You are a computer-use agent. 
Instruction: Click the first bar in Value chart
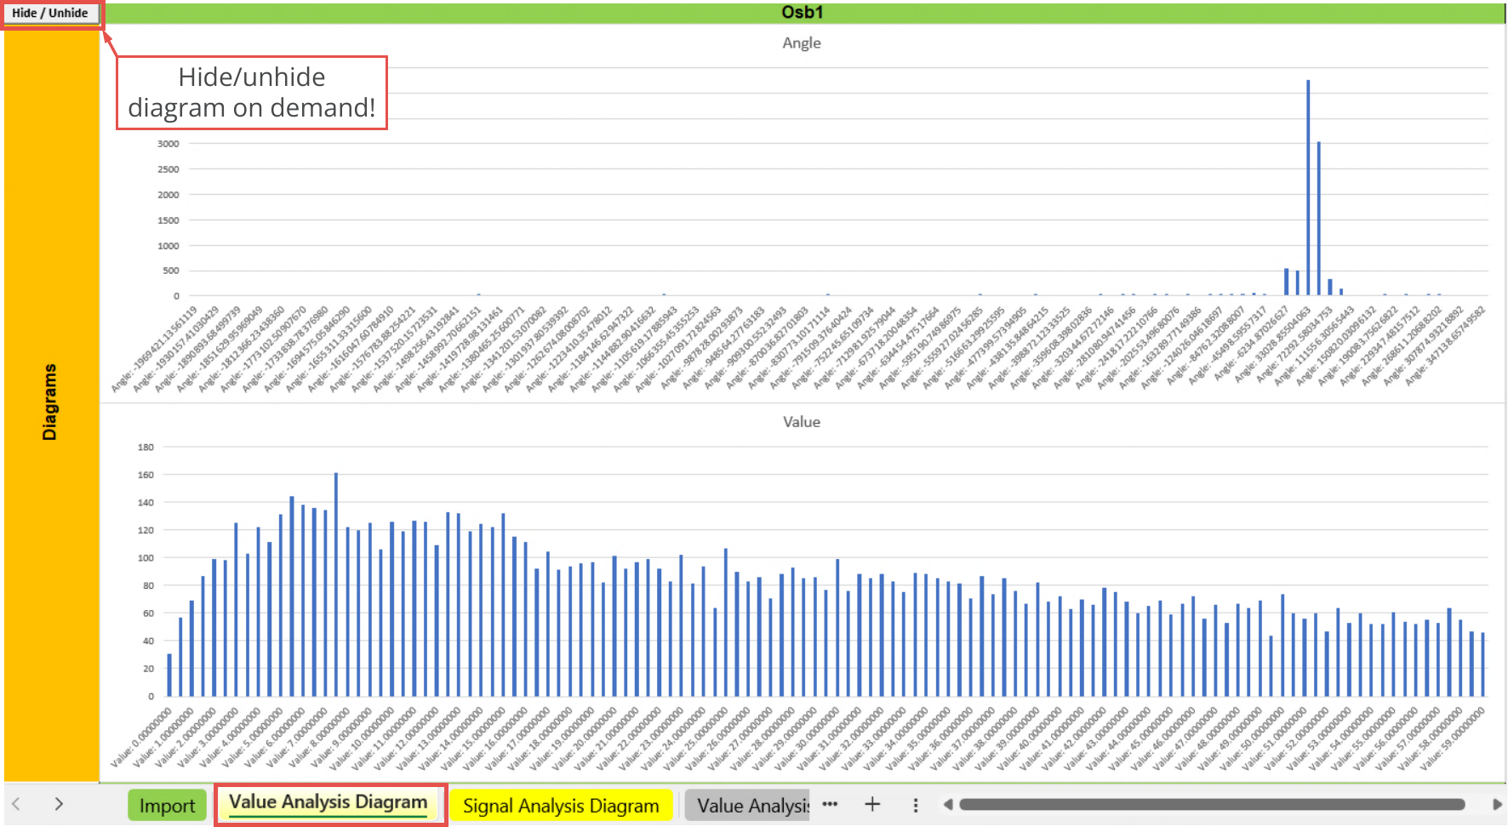click(x=169, y=675)
